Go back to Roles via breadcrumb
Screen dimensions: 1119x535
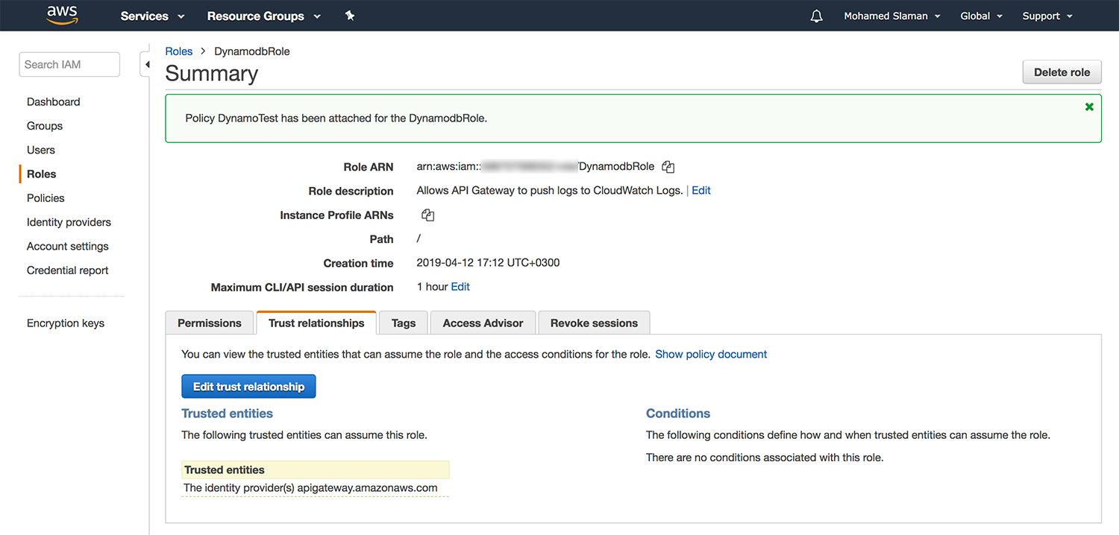click(179, 51)
